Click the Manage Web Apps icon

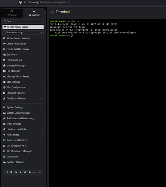[x=4, y=65]
